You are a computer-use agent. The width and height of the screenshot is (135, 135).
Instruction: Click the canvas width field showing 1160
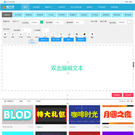pyautogui.click(x=59, y=22)
